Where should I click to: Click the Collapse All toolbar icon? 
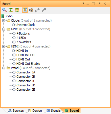click(x=11, y=10)
